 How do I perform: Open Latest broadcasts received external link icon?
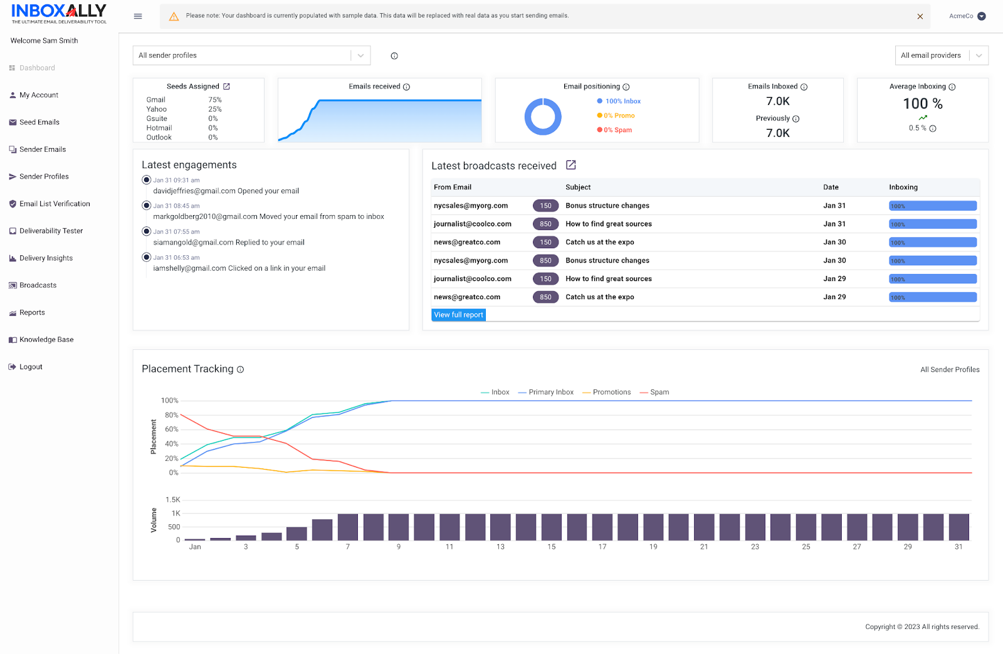coord(570,166)
